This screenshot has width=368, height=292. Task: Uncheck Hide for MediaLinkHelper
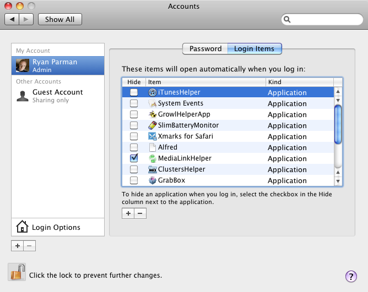pos(134,158)
